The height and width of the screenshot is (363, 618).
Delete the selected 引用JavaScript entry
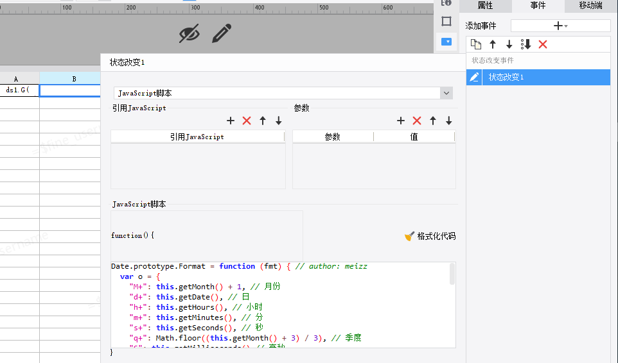click(x=247, y=121)
